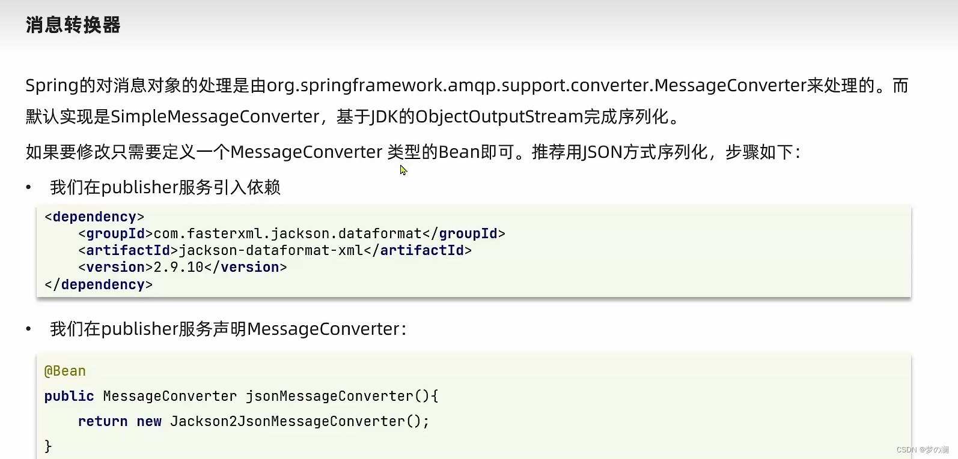Click the bullet before 我们在publisher服务声明MessageConverter

(x=28, y=329)
